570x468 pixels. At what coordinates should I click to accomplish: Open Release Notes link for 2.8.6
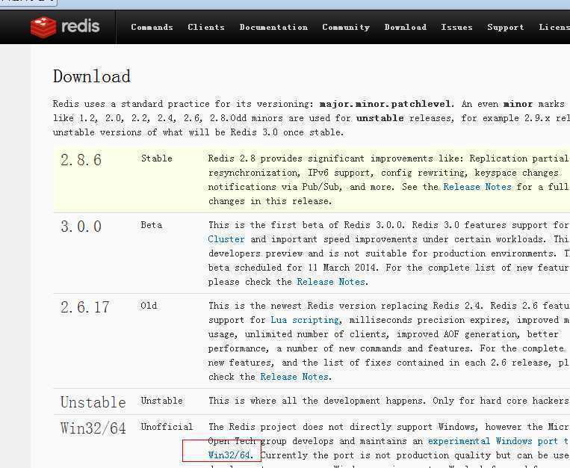point(477,187)
